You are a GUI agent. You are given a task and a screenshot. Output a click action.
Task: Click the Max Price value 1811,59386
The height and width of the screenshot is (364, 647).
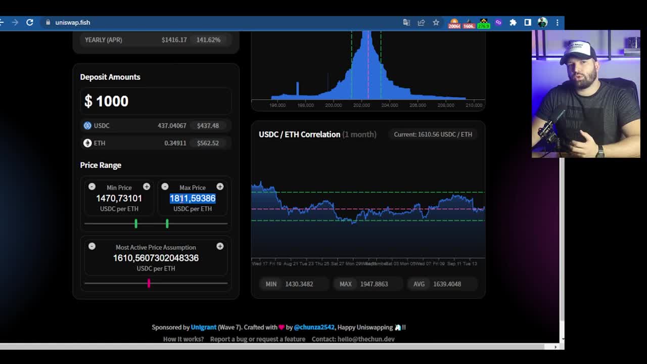[193, 198]
